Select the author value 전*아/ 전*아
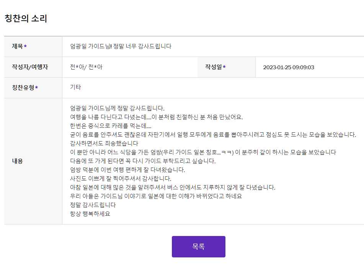This screenshot has height=275, width=364. click(86, 67)
